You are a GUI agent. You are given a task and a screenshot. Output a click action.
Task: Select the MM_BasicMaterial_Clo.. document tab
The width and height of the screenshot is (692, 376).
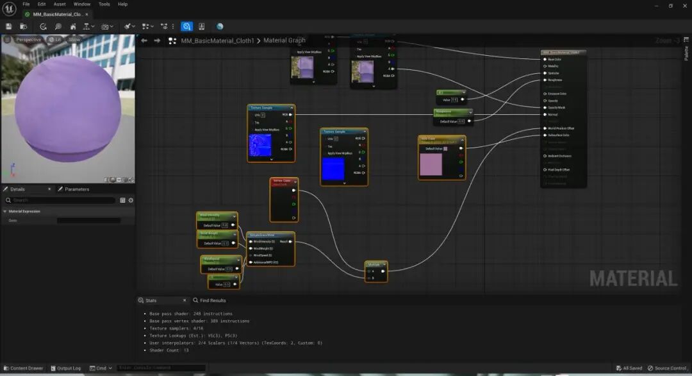tap(56, 14)
